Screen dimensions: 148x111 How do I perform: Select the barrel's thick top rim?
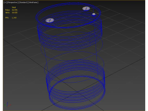[x=68, y=15]
